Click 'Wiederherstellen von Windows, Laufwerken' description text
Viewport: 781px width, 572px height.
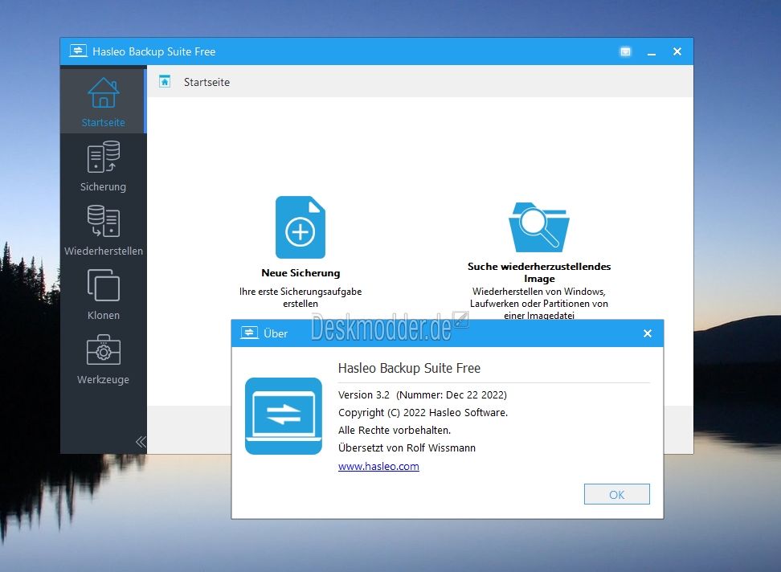539,303
